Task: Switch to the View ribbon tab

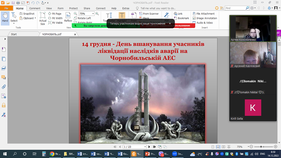Action: pos(49,8)
